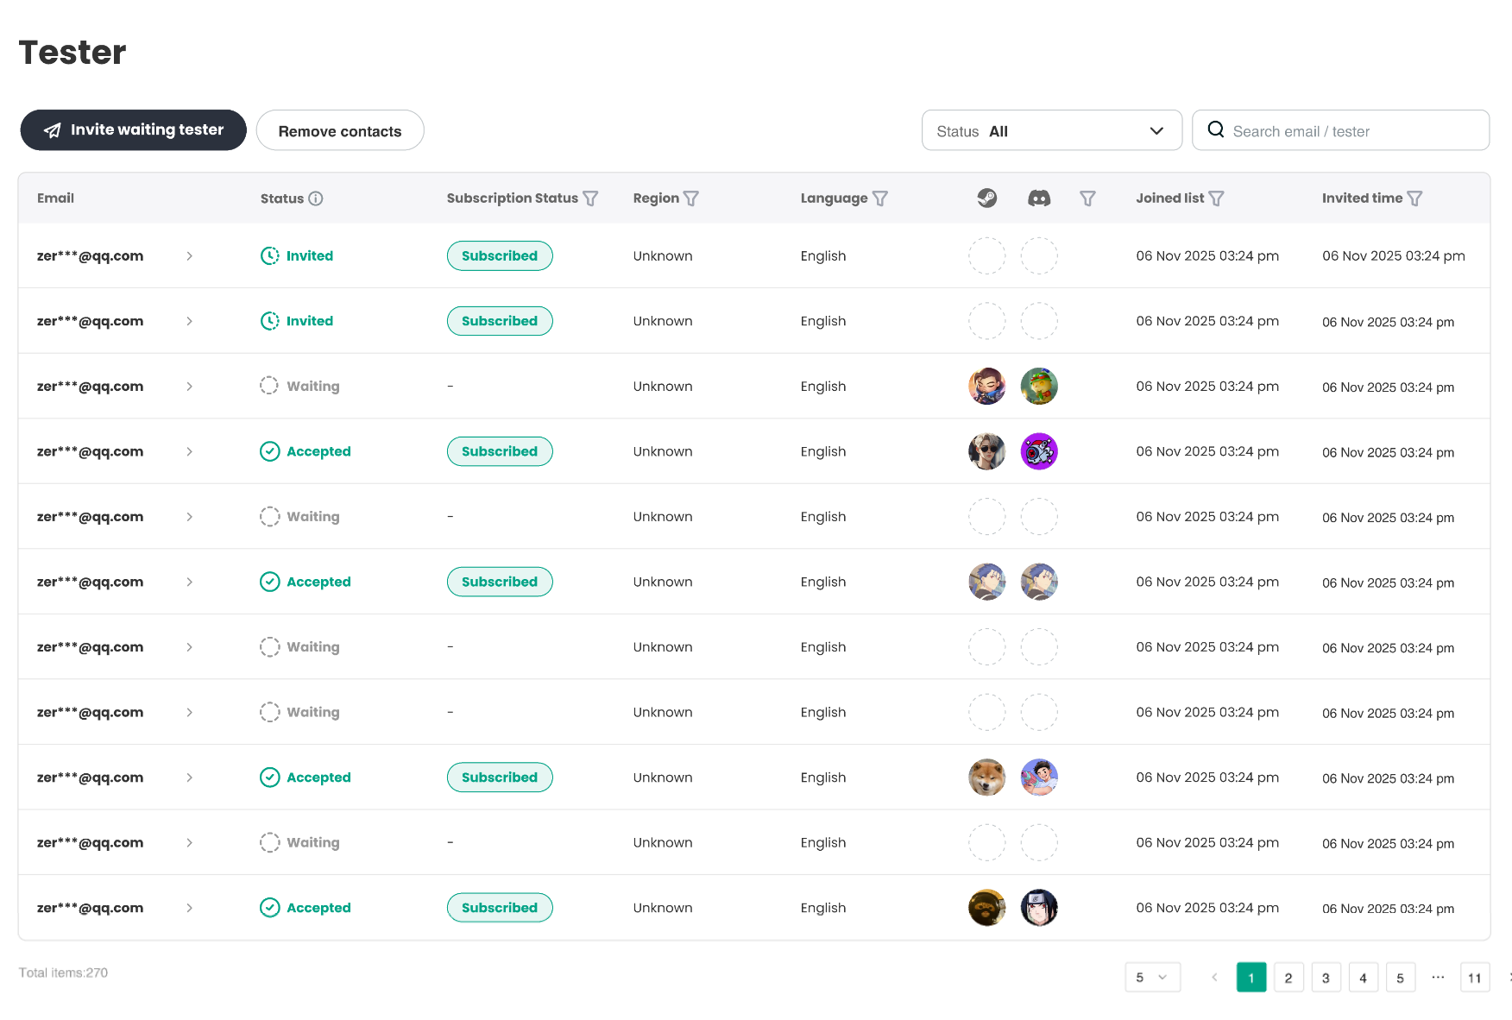
Task: Go to page 2
Action: pos(1288,978)
